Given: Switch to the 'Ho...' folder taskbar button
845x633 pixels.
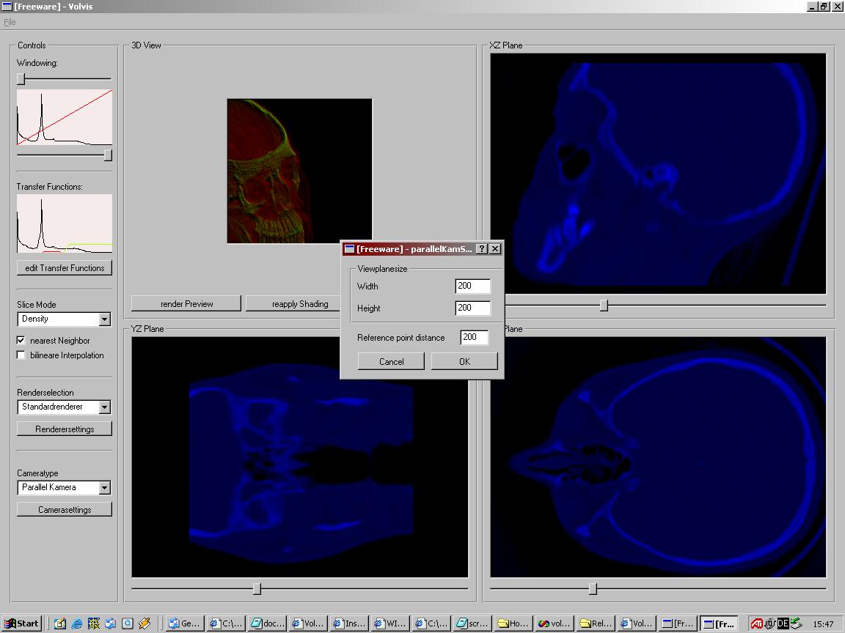Looking at the screenshot, I should click(512, 623).
